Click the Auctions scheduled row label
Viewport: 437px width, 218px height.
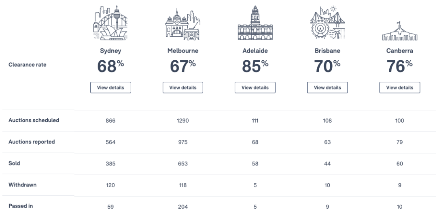pyautogui.click(x=34, y=120)
